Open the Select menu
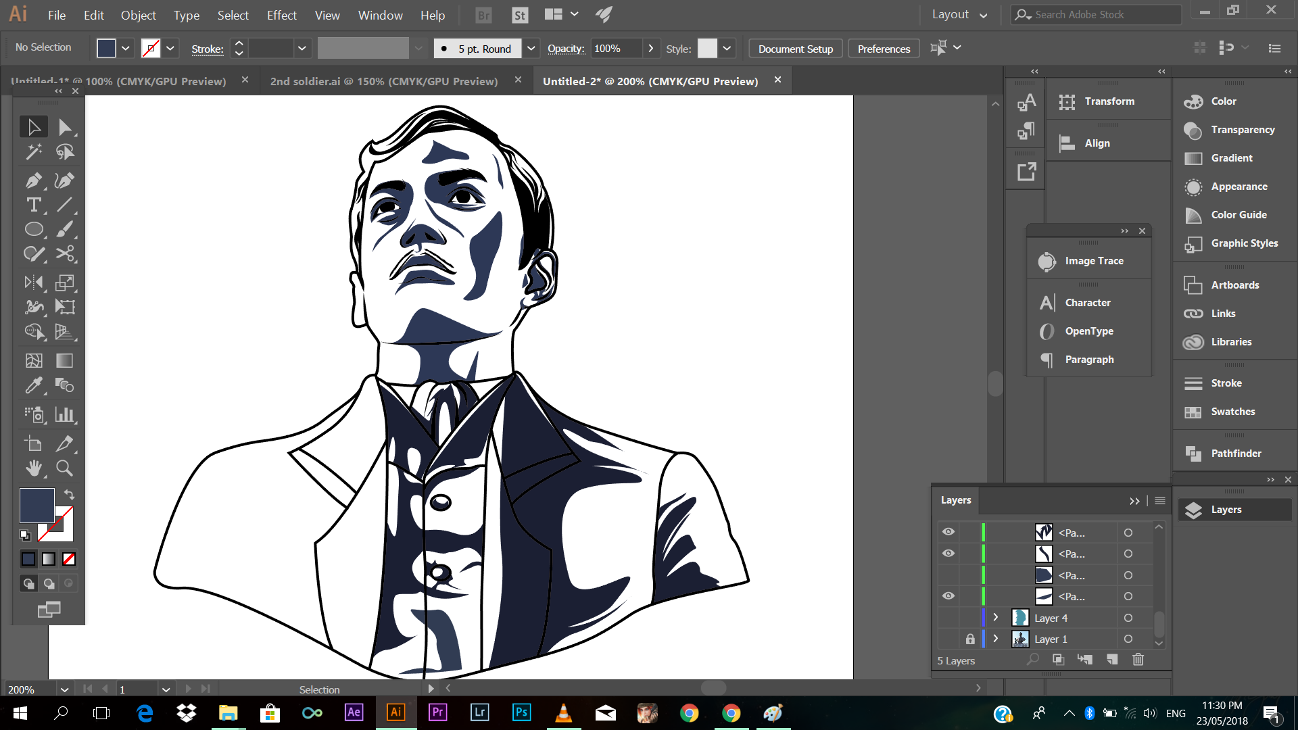 pos(233,15)
